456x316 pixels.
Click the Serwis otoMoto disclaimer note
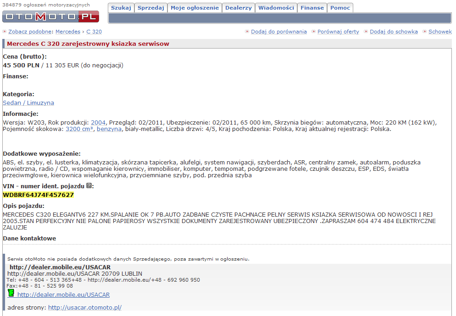tap(128, 259)
